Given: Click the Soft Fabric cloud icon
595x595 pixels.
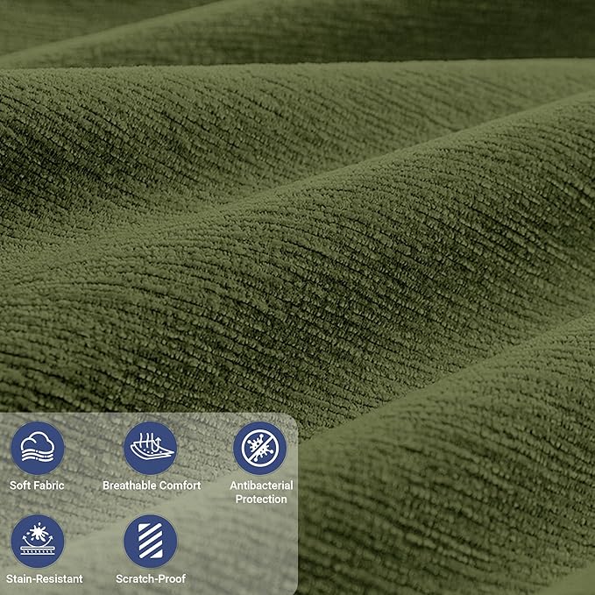Looking at the screenshot, I should coord(37,448).
